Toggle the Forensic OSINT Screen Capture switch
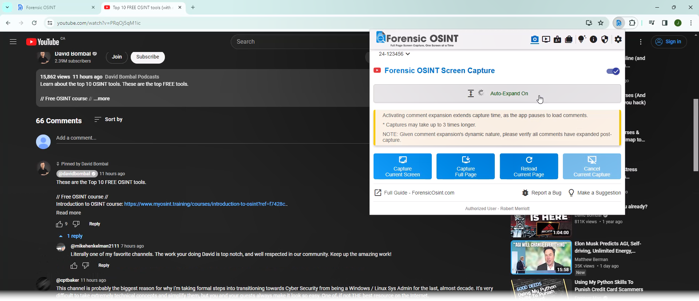 (613, 71)
